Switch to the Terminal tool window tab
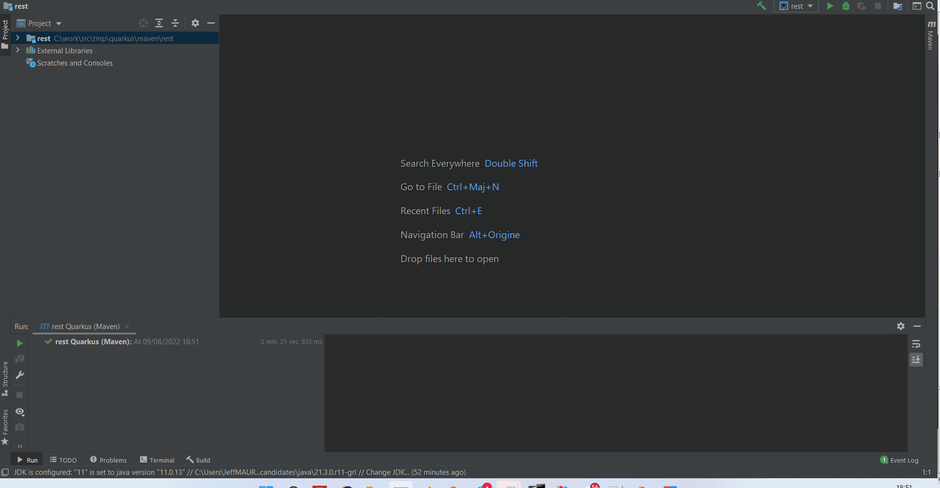The height and width of the screenshot is (488, 940). (157, 460)
